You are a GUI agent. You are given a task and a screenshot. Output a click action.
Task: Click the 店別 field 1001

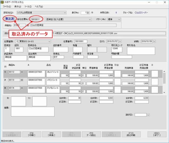pos(19,50)
